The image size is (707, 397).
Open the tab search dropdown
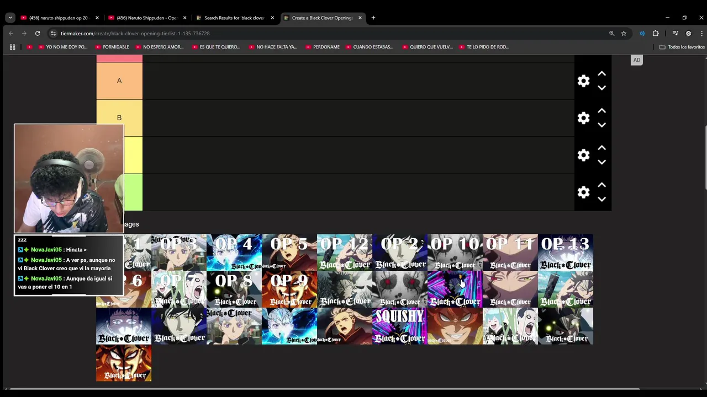pyautogui.click(x=10, y=18)
